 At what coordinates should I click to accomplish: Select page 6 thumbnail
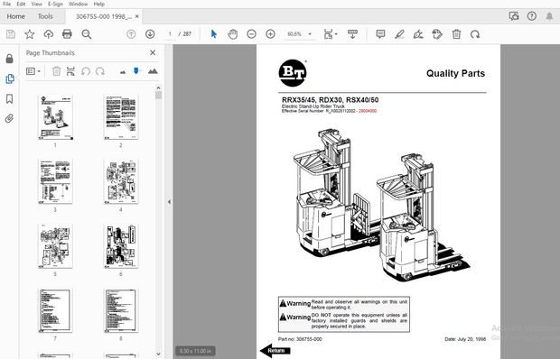pos(121,246)
